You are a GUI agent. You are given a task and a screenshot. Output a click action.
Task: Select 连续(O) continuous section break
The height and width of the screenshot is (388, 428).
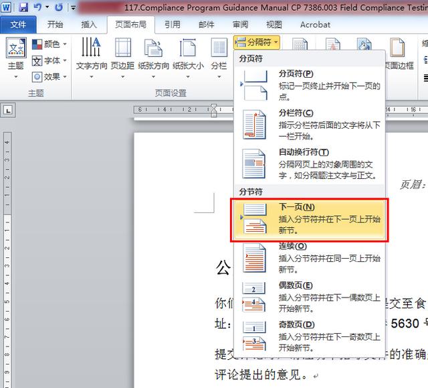(x=310, y=259)
